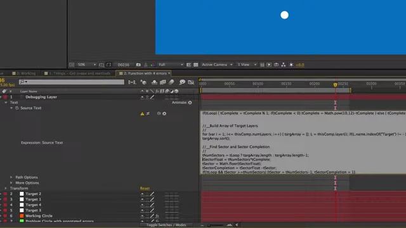The height and width of the screenshot is (228, 406).
Task: Toggle the Draft 3D icon in timeline
Action: click(x=143, y=82)
